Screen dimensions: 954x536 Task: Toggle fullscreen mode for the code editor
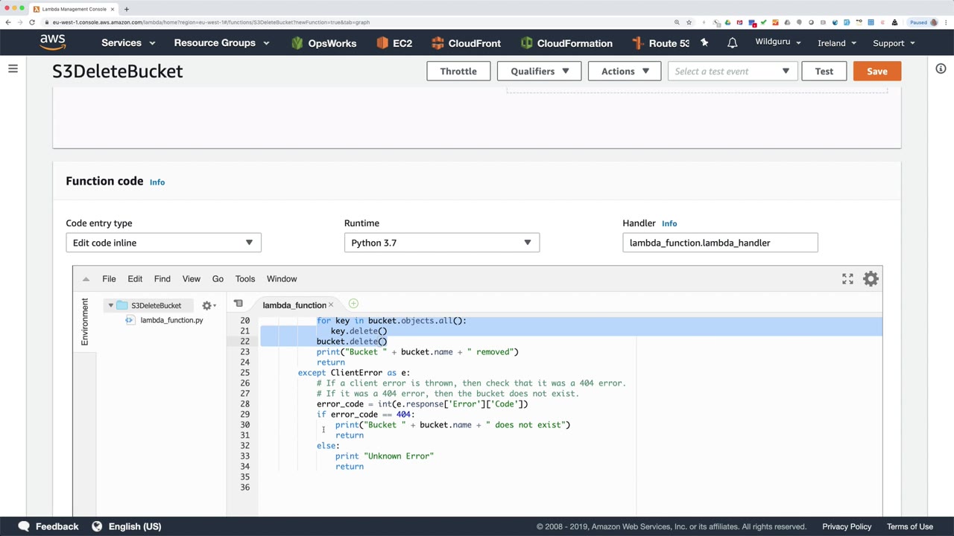click(x=847, y=278)
